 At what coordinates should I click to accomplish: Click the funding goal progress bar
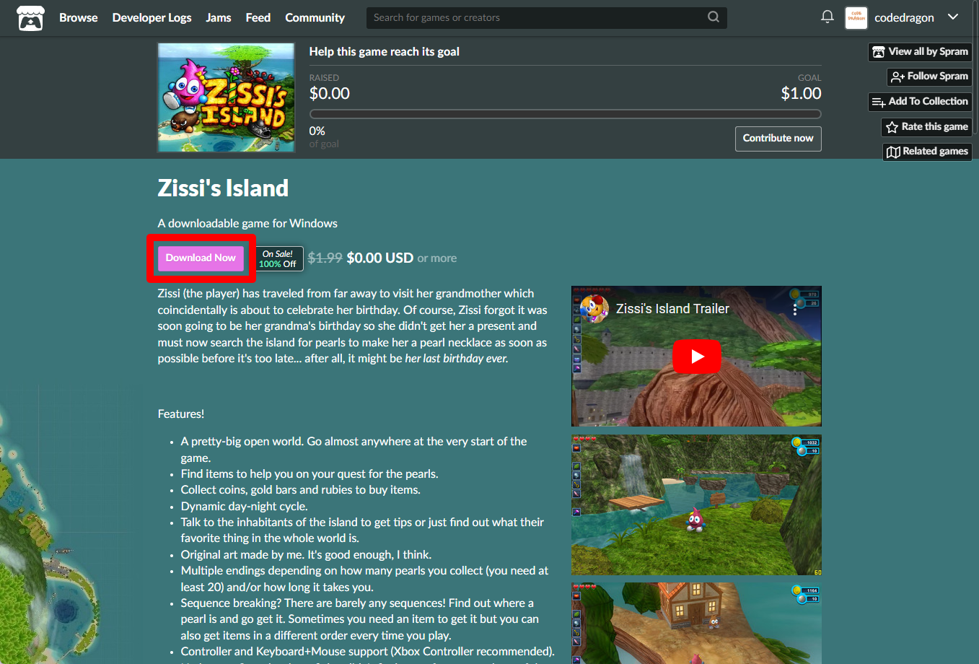point(565,114)
